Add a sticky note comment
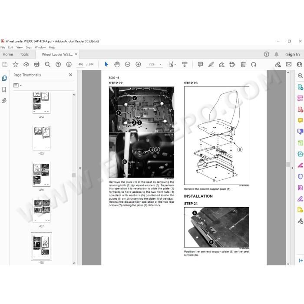The width and height of the screenshot is (304, 304). (200, 64)
